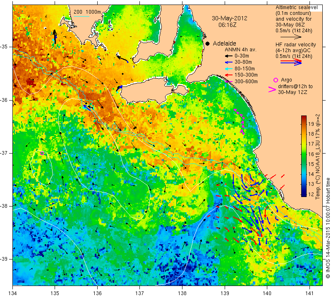
Task: Click the temperature color bar
Action: coord(304,156)
